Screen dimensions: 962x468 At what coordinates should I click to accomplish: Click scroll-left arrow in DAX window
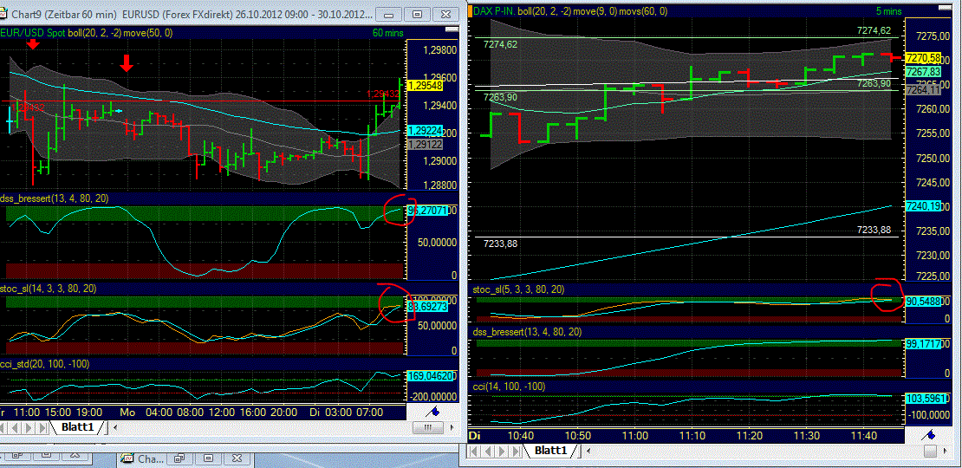click(588, 452)
